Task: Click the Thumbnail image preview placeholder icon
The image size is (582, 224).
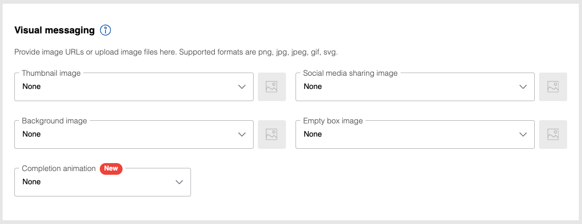Action: point(272,87)
